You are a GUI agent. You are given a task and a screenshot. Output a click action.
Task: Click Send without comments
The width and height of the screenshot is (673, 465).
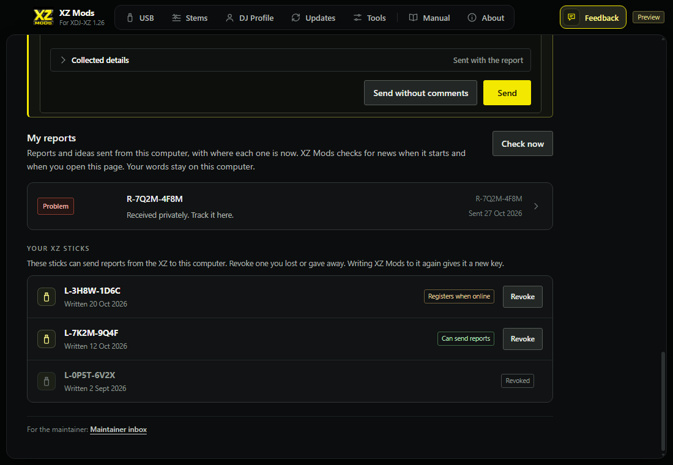point(421,93)
